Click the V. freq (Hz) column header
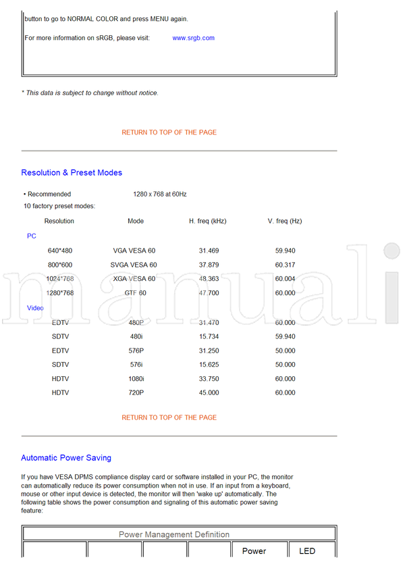The height and width of the screenshot is (568, 405). pyautogui.click(x=284, y=221)
